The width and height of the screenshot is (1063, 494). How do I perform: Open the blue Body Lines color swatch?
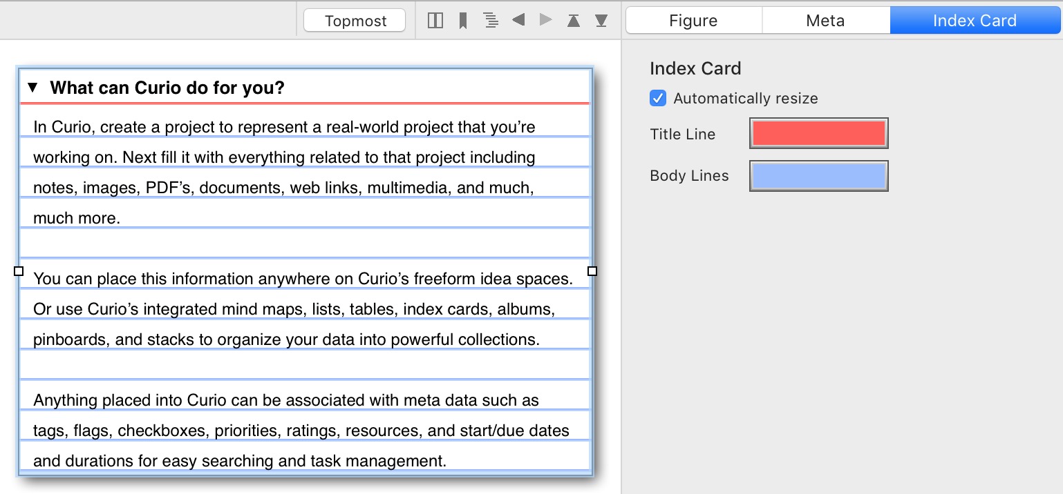819,176
